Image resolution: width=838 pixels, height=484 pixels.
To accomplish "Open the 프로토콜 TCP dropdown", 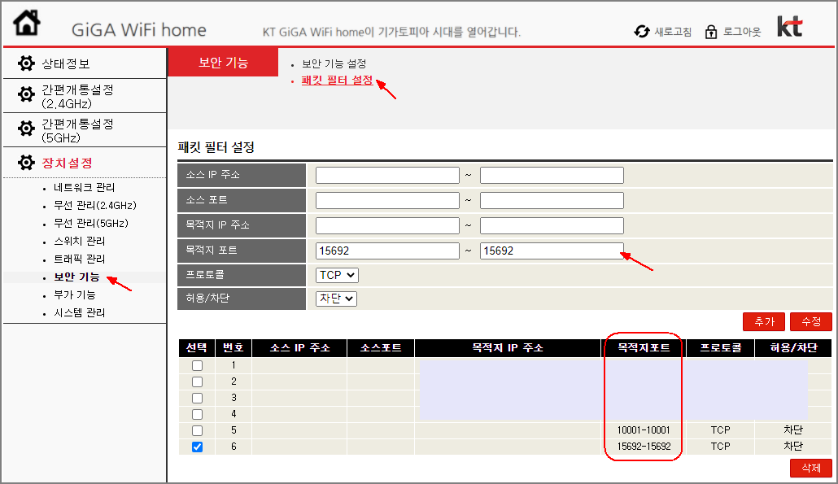I will [x=337, y=275].
